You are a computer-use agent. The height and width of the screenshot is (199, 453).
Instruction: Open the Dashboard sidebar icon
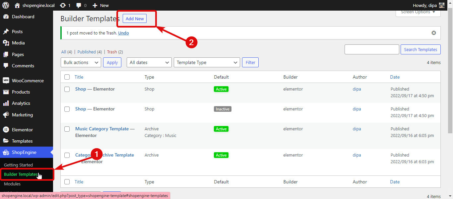point(6,17)
